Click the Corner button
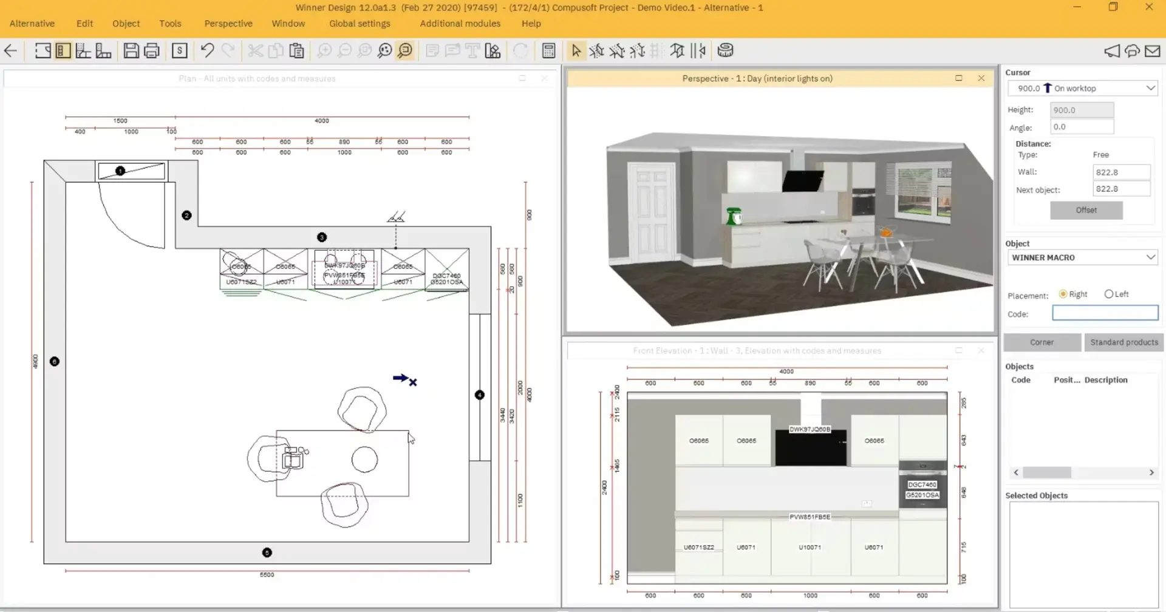1166x612 pixels. click(x=1042, y=342)
